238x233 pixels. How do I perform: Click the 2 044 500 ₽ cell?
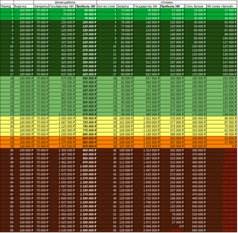click(x=146, y=230)
